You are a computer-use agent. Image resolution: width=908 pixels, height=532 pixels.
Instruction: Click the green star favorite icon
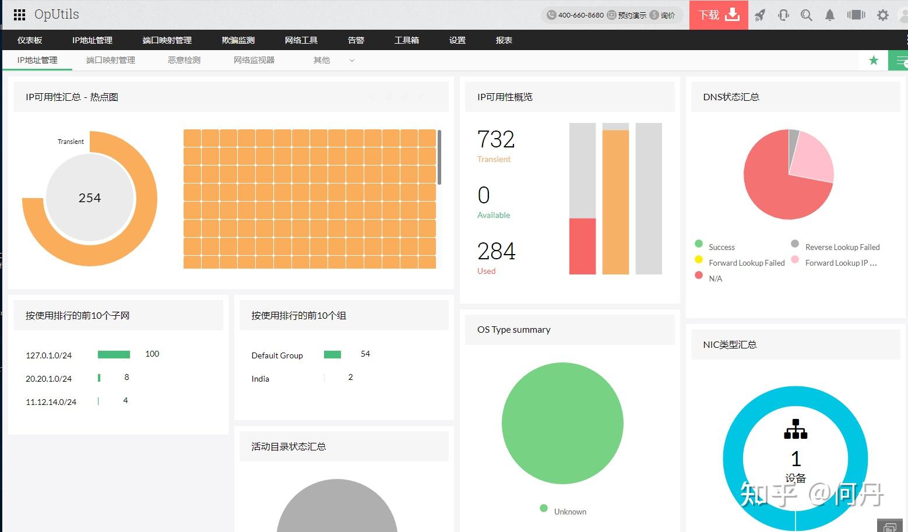point(874,60)
